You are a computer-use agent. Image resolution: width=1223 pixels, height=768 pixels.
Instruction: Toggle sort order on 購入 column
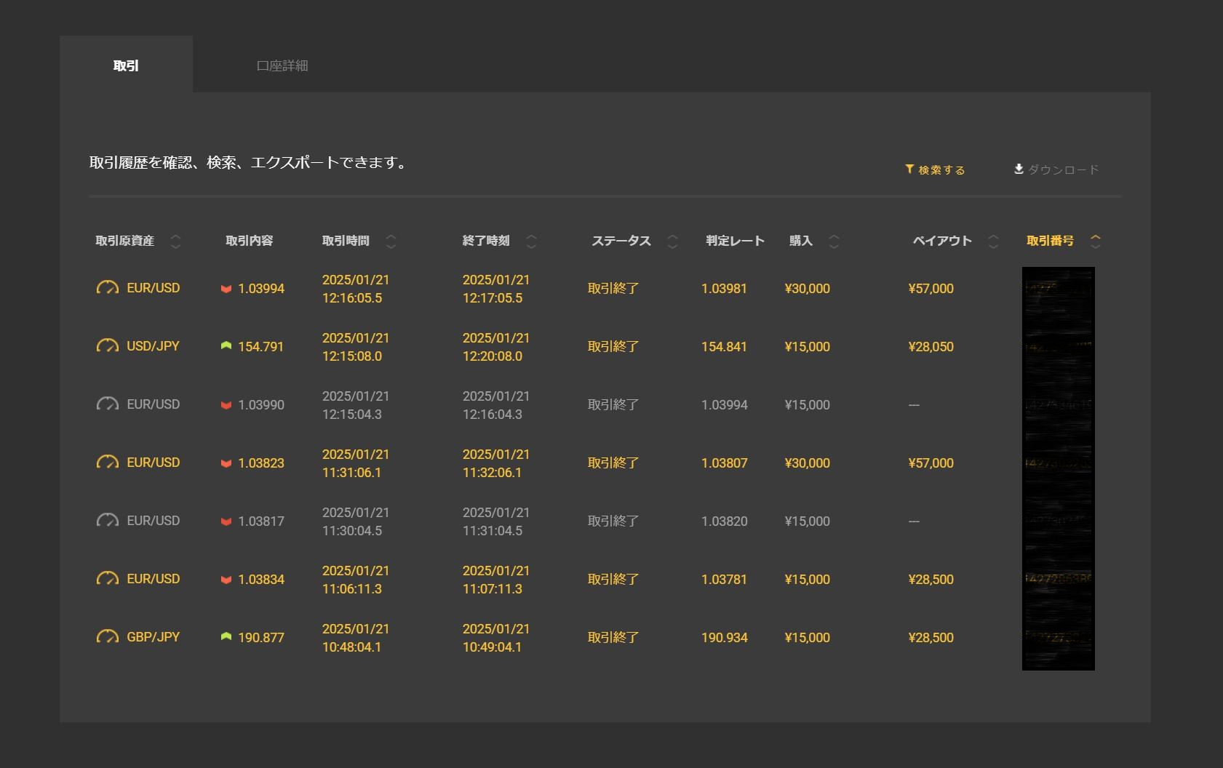[834, 241]
